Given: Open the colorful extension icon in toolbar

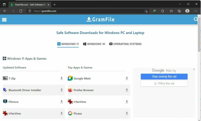Looking at the screenshot, I should point(155,11).
